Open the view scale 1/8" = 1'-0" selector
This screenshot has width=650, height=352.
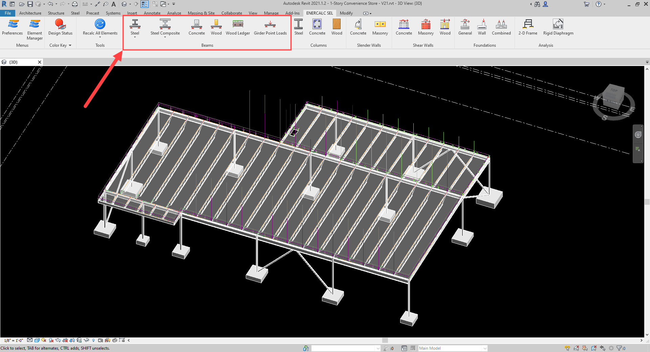pos(14,340)
